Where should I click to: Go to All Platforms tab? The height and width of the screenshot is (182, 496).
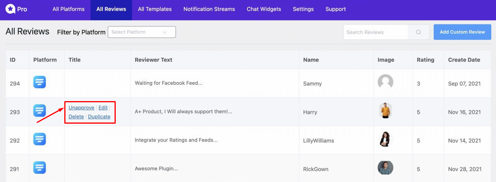pos(69,9)
